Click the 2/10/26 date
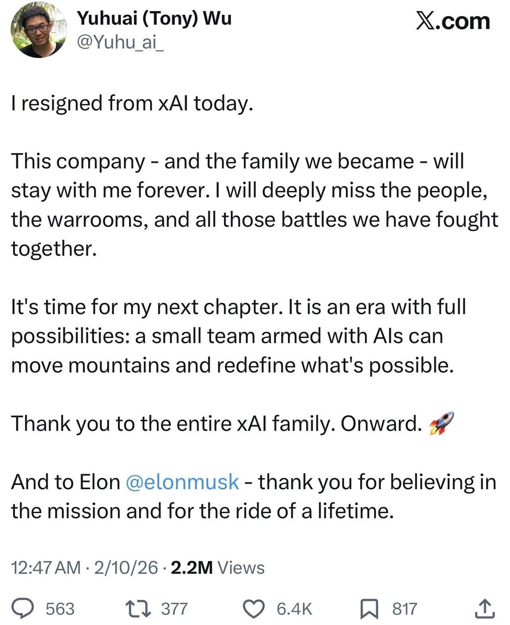Screen dimensions: 510x625 pos(126,567)
